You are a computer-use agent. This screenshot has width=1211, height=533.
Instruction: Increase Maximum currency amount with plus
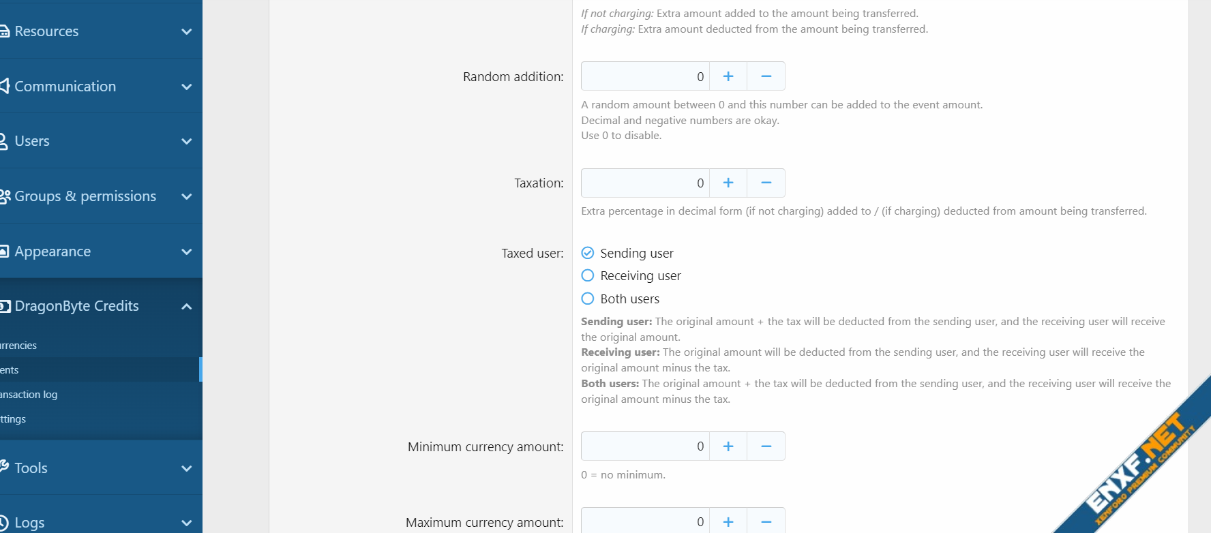click(728, 521)
